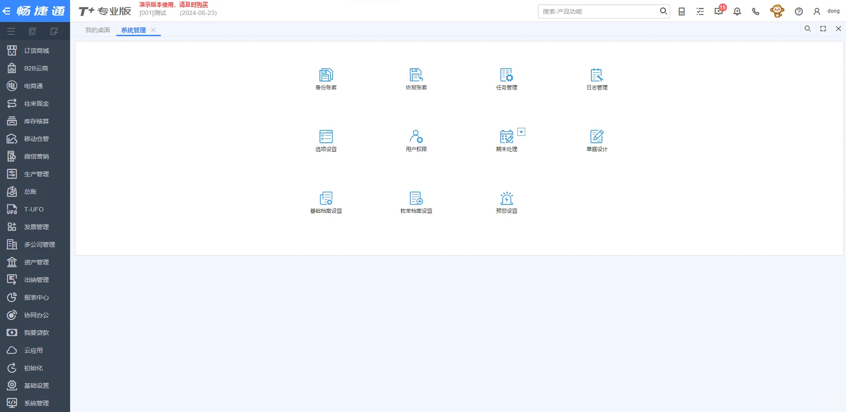Close the 系统管理 tab
The width and height of the screenshot is (846, 412).
click(153, 30)
